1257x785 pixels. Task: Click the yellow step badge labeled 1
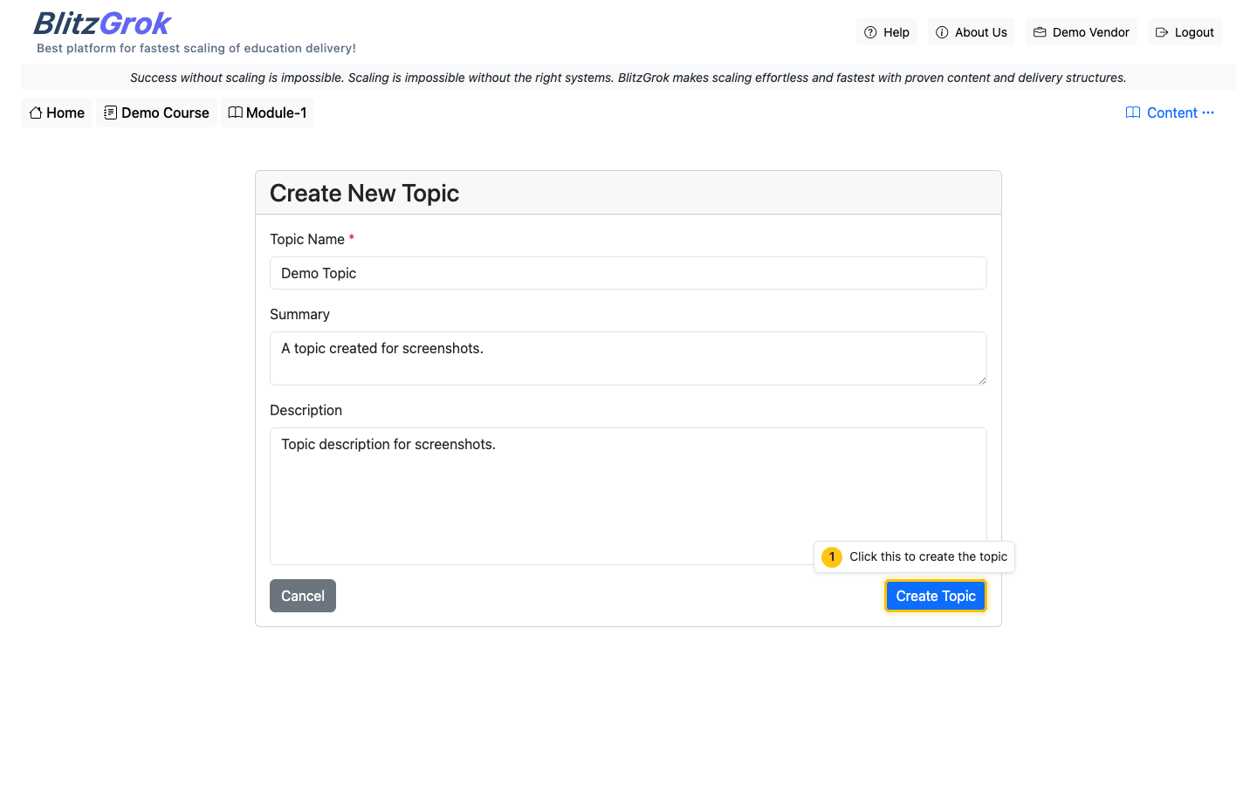pos(831,556)
